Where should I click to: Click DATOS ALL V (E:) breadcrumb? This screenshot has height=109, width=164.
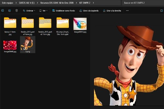point(27,3)
